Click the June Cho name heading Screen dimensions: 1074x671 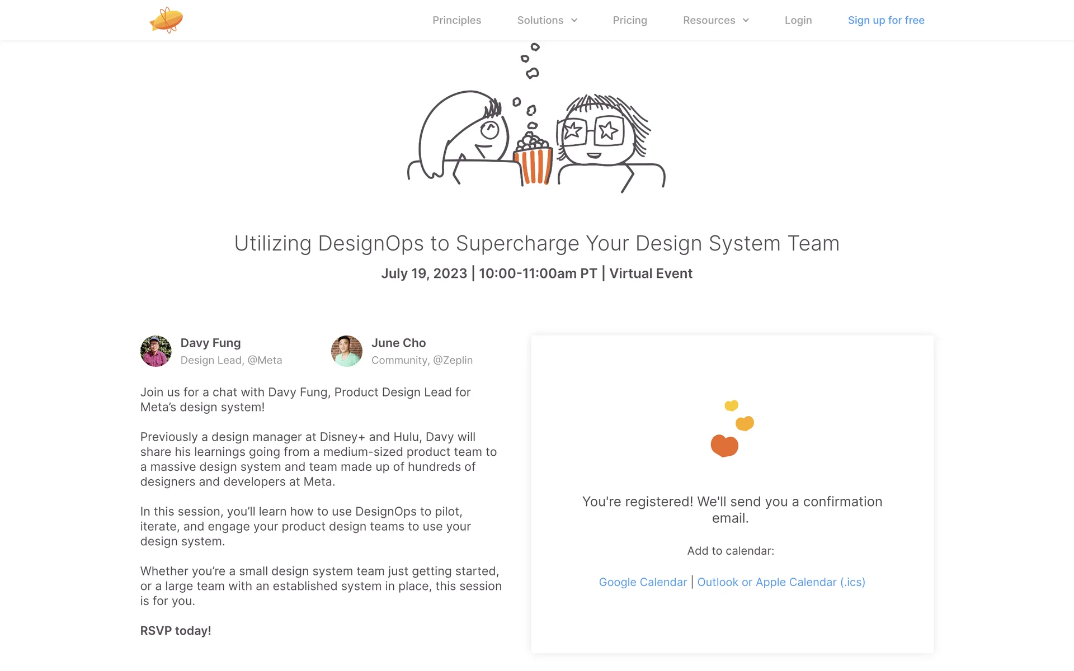point(398,343)
